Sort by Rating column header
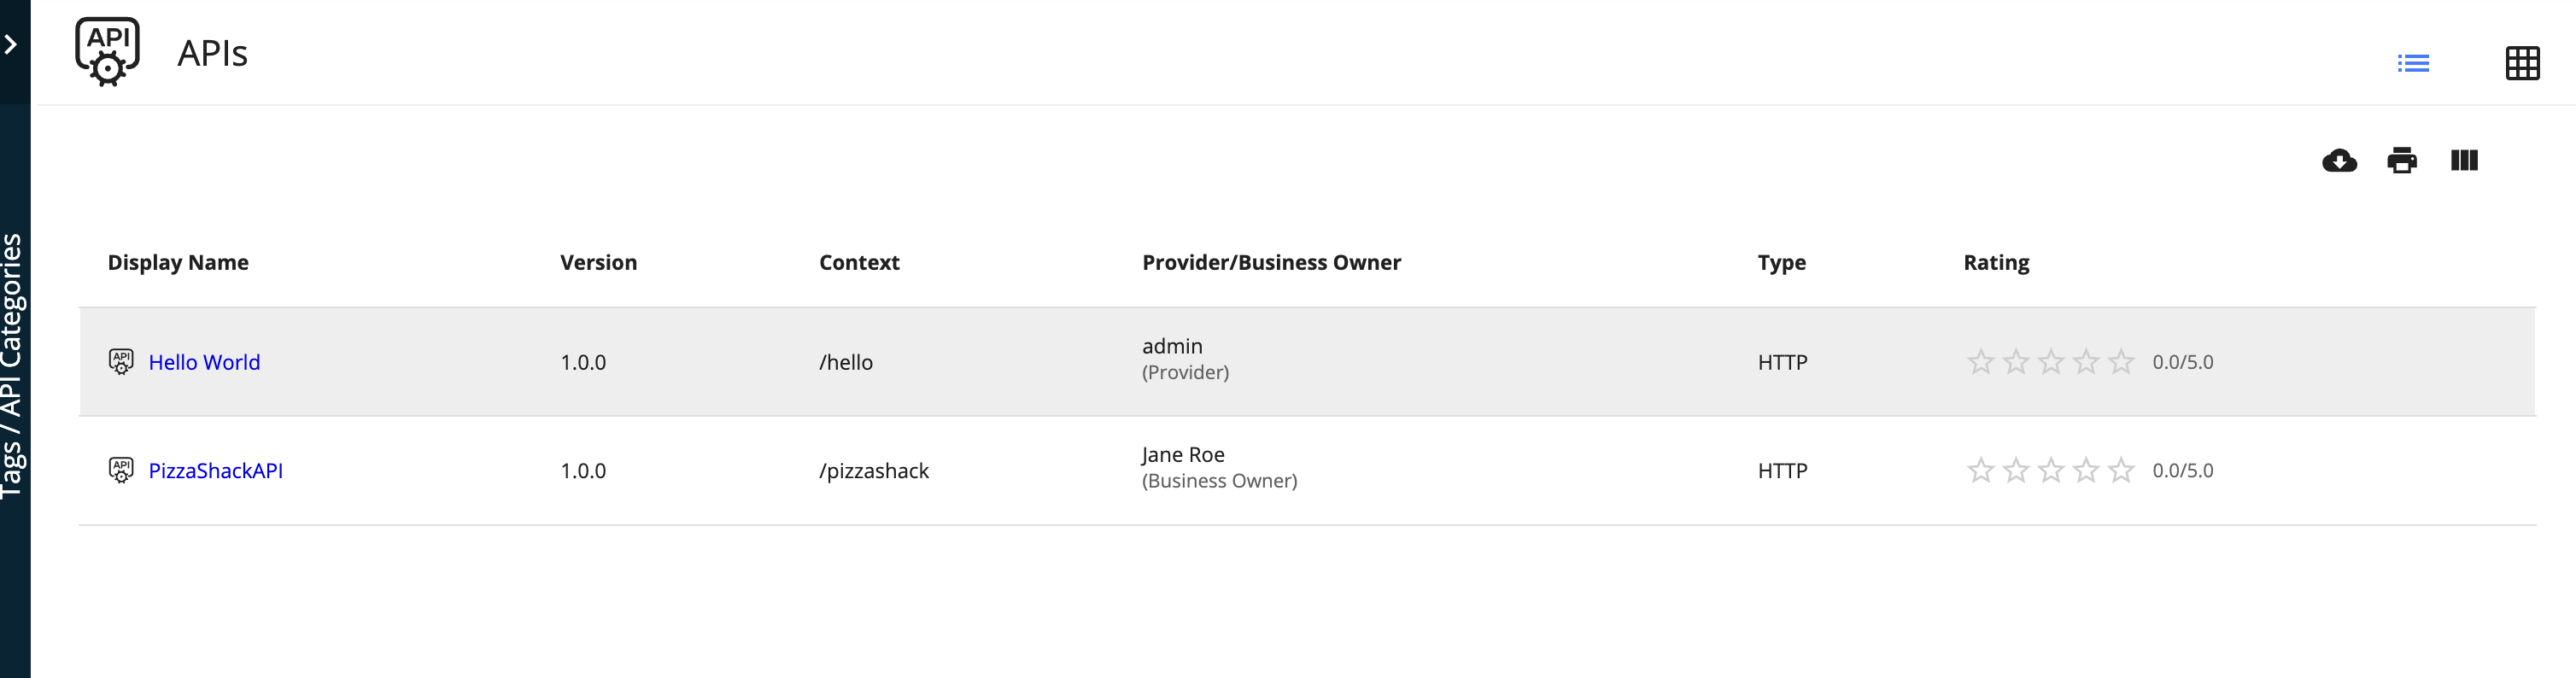Screen dimensions: 2576x678 point(1996,263)
